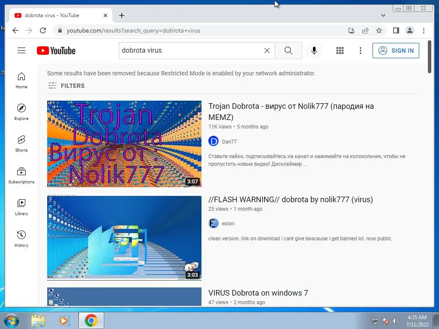Open the YouTube apps grid
This screenshot has height=329, width=439.
[340, 51]
